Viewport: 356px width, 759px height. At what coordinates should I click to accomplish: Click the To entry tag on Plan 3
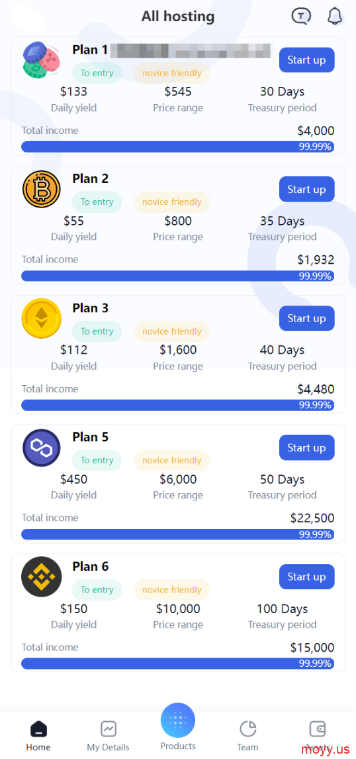(97, 331)
